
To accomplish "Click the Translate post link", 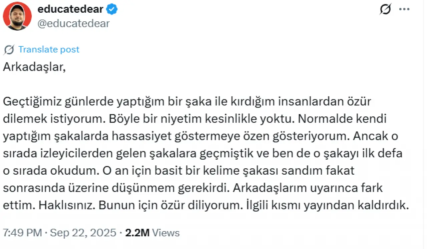I will click(x=49, y=49).
